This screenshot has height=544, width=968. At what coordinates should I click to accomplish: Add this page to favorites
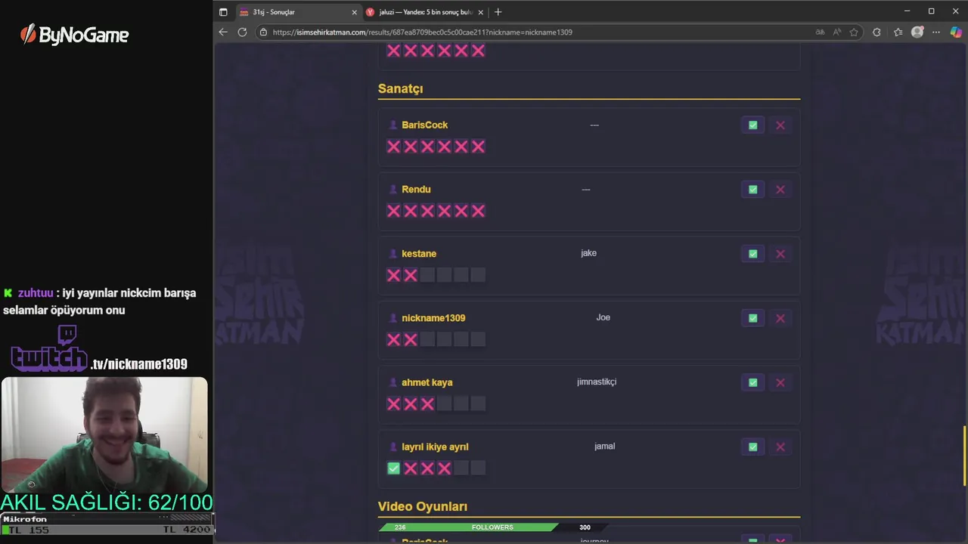click(854, 32)
